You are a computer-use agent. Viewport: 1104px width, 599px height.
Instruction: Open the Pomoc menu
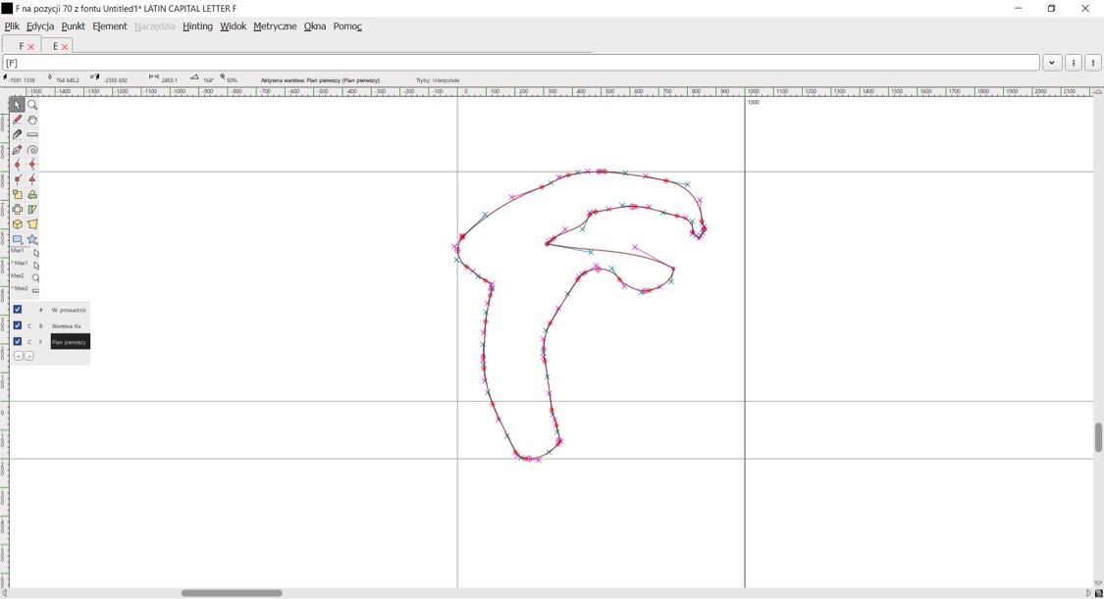tap(347, 26)
